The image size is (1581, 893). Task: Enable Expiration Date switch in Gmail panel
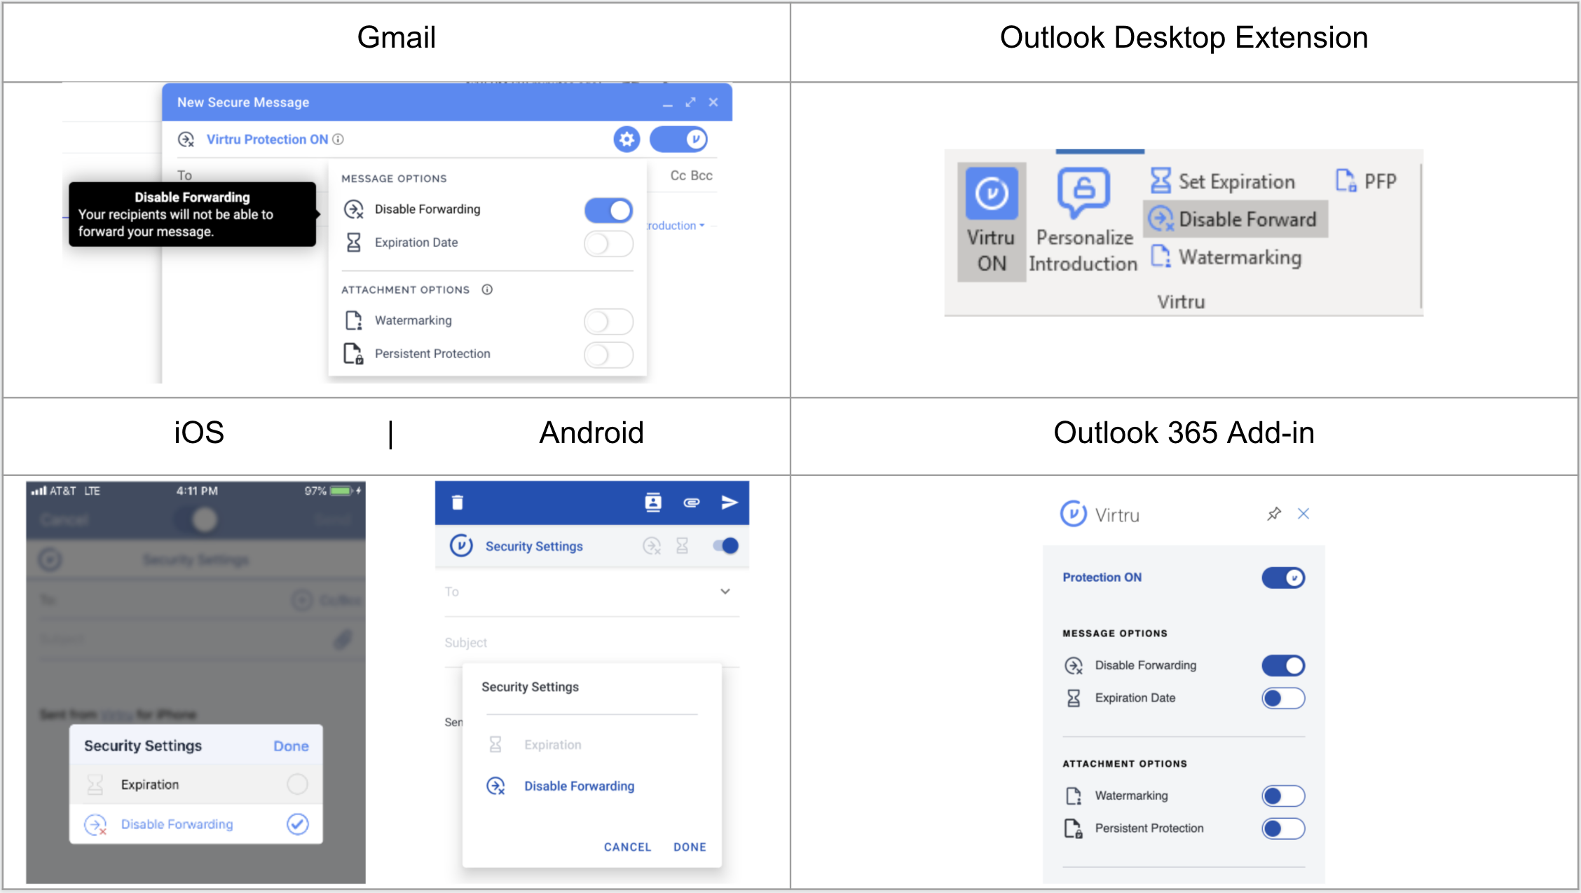click(608, 244)
